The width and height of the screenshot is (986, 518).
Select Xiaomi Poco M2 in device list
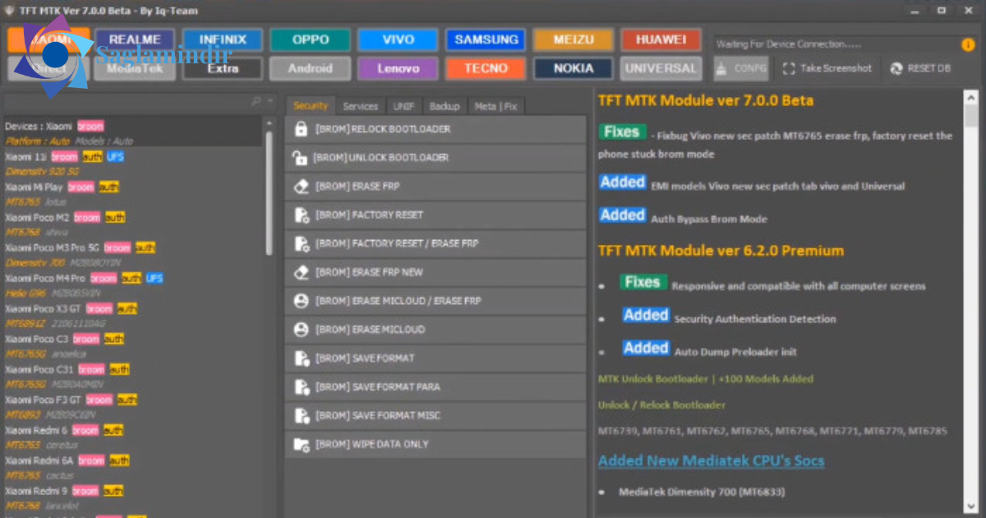coord(131,217)
